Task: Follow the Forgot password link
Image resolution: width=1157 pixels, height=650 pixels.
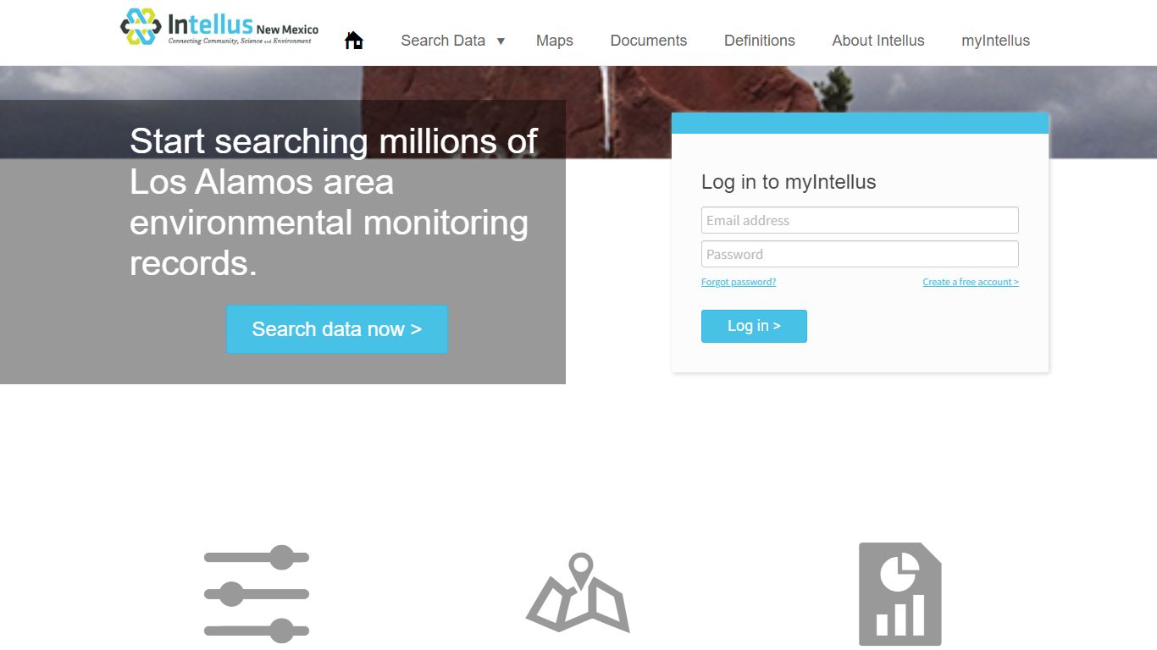Action: point(739,282)
